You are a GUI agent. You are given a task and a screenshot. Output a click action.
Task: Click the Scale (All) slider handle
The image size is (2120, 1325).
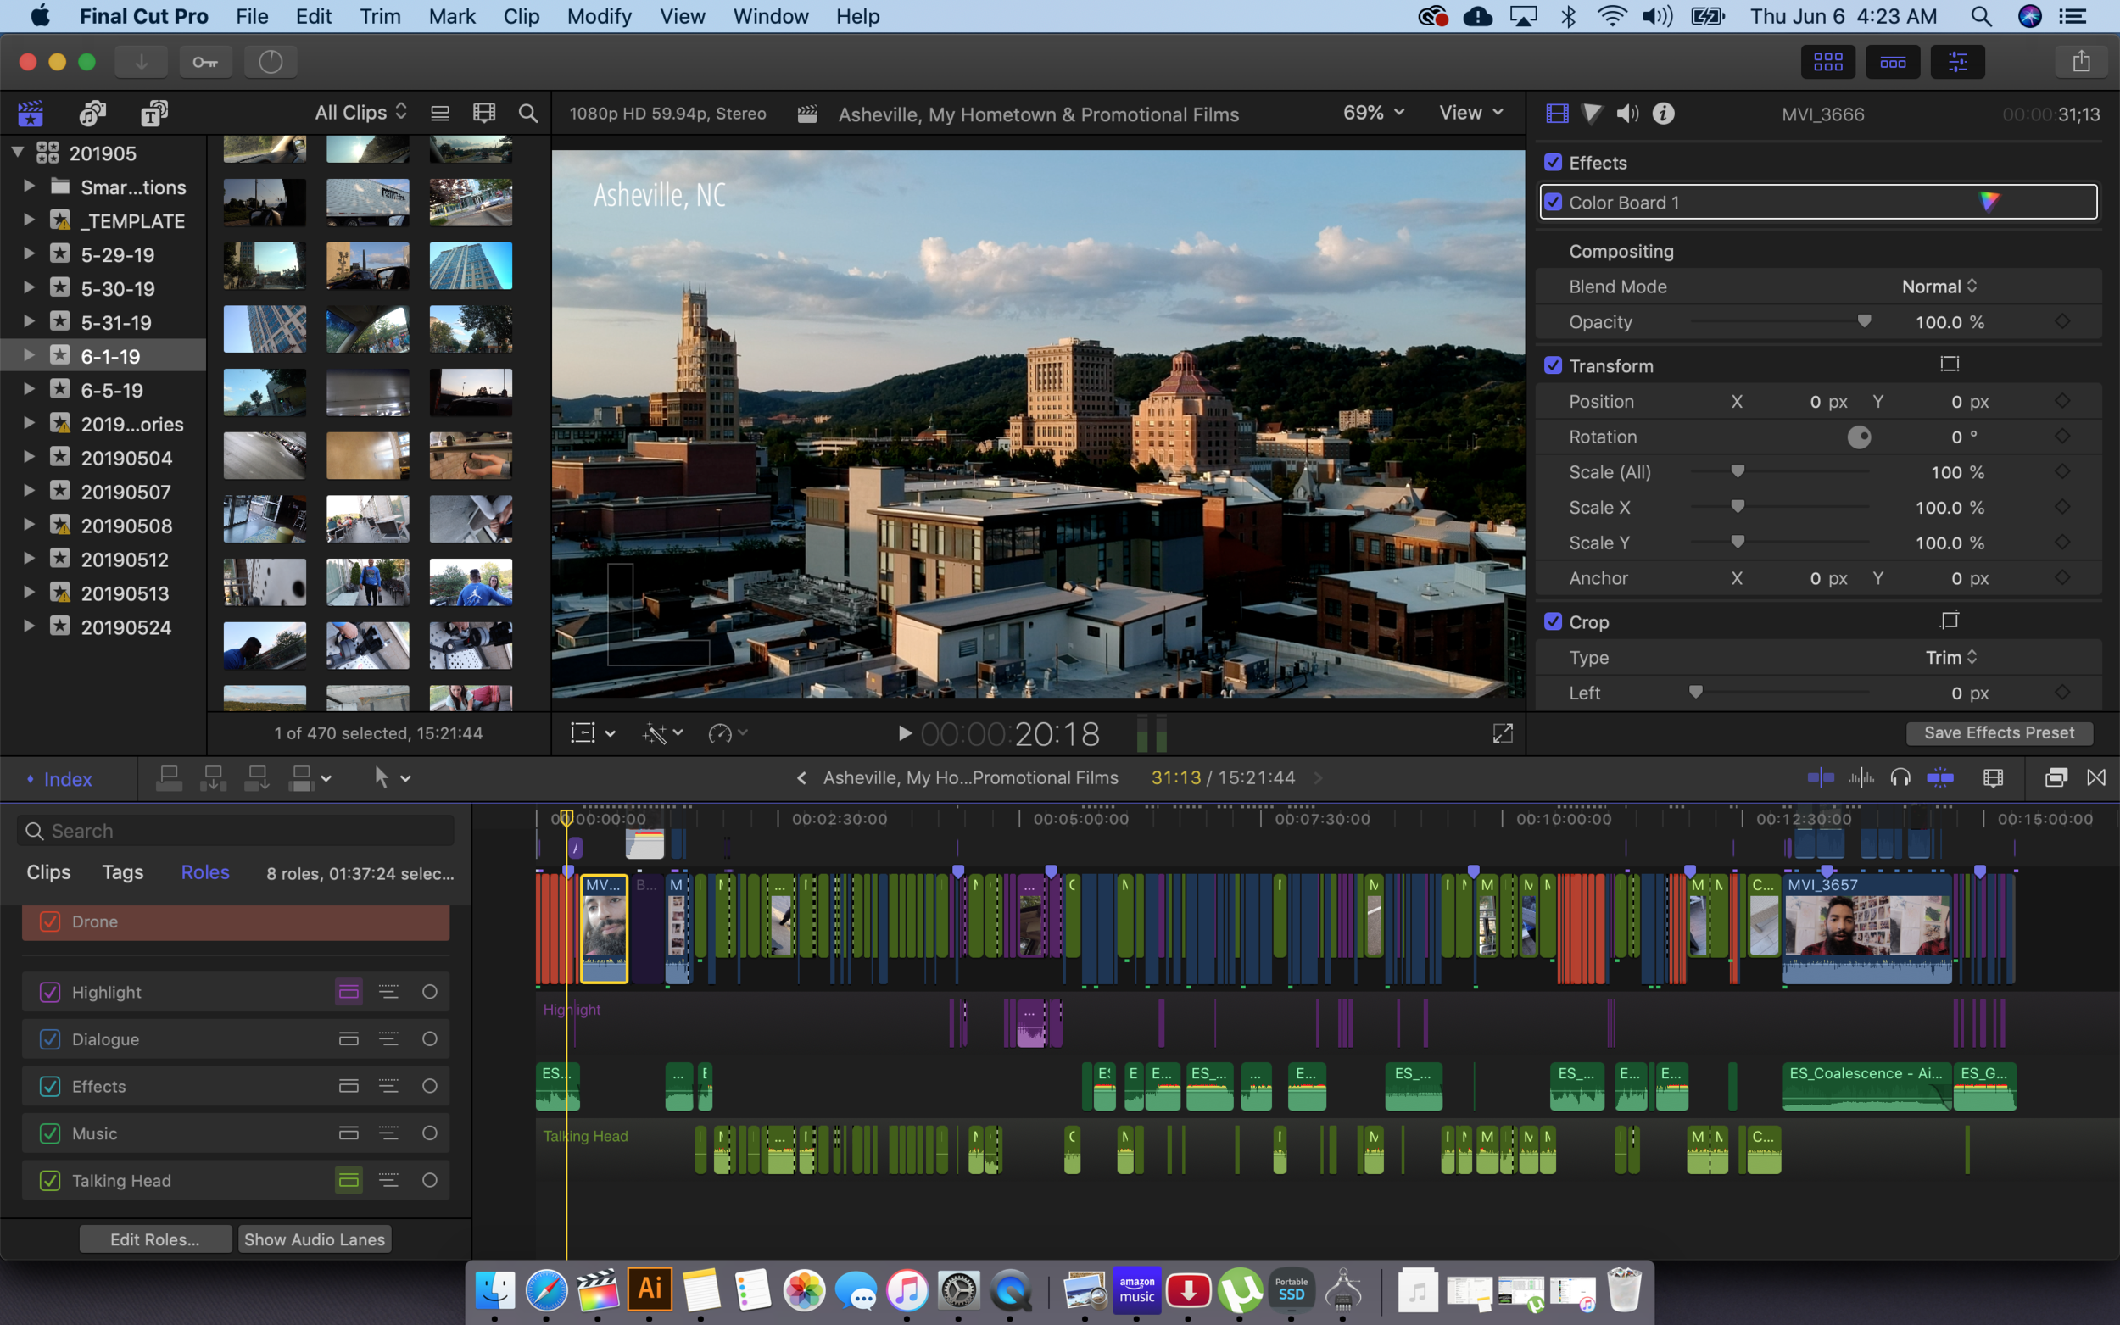pyautogui.click(x=1738, y=471)
